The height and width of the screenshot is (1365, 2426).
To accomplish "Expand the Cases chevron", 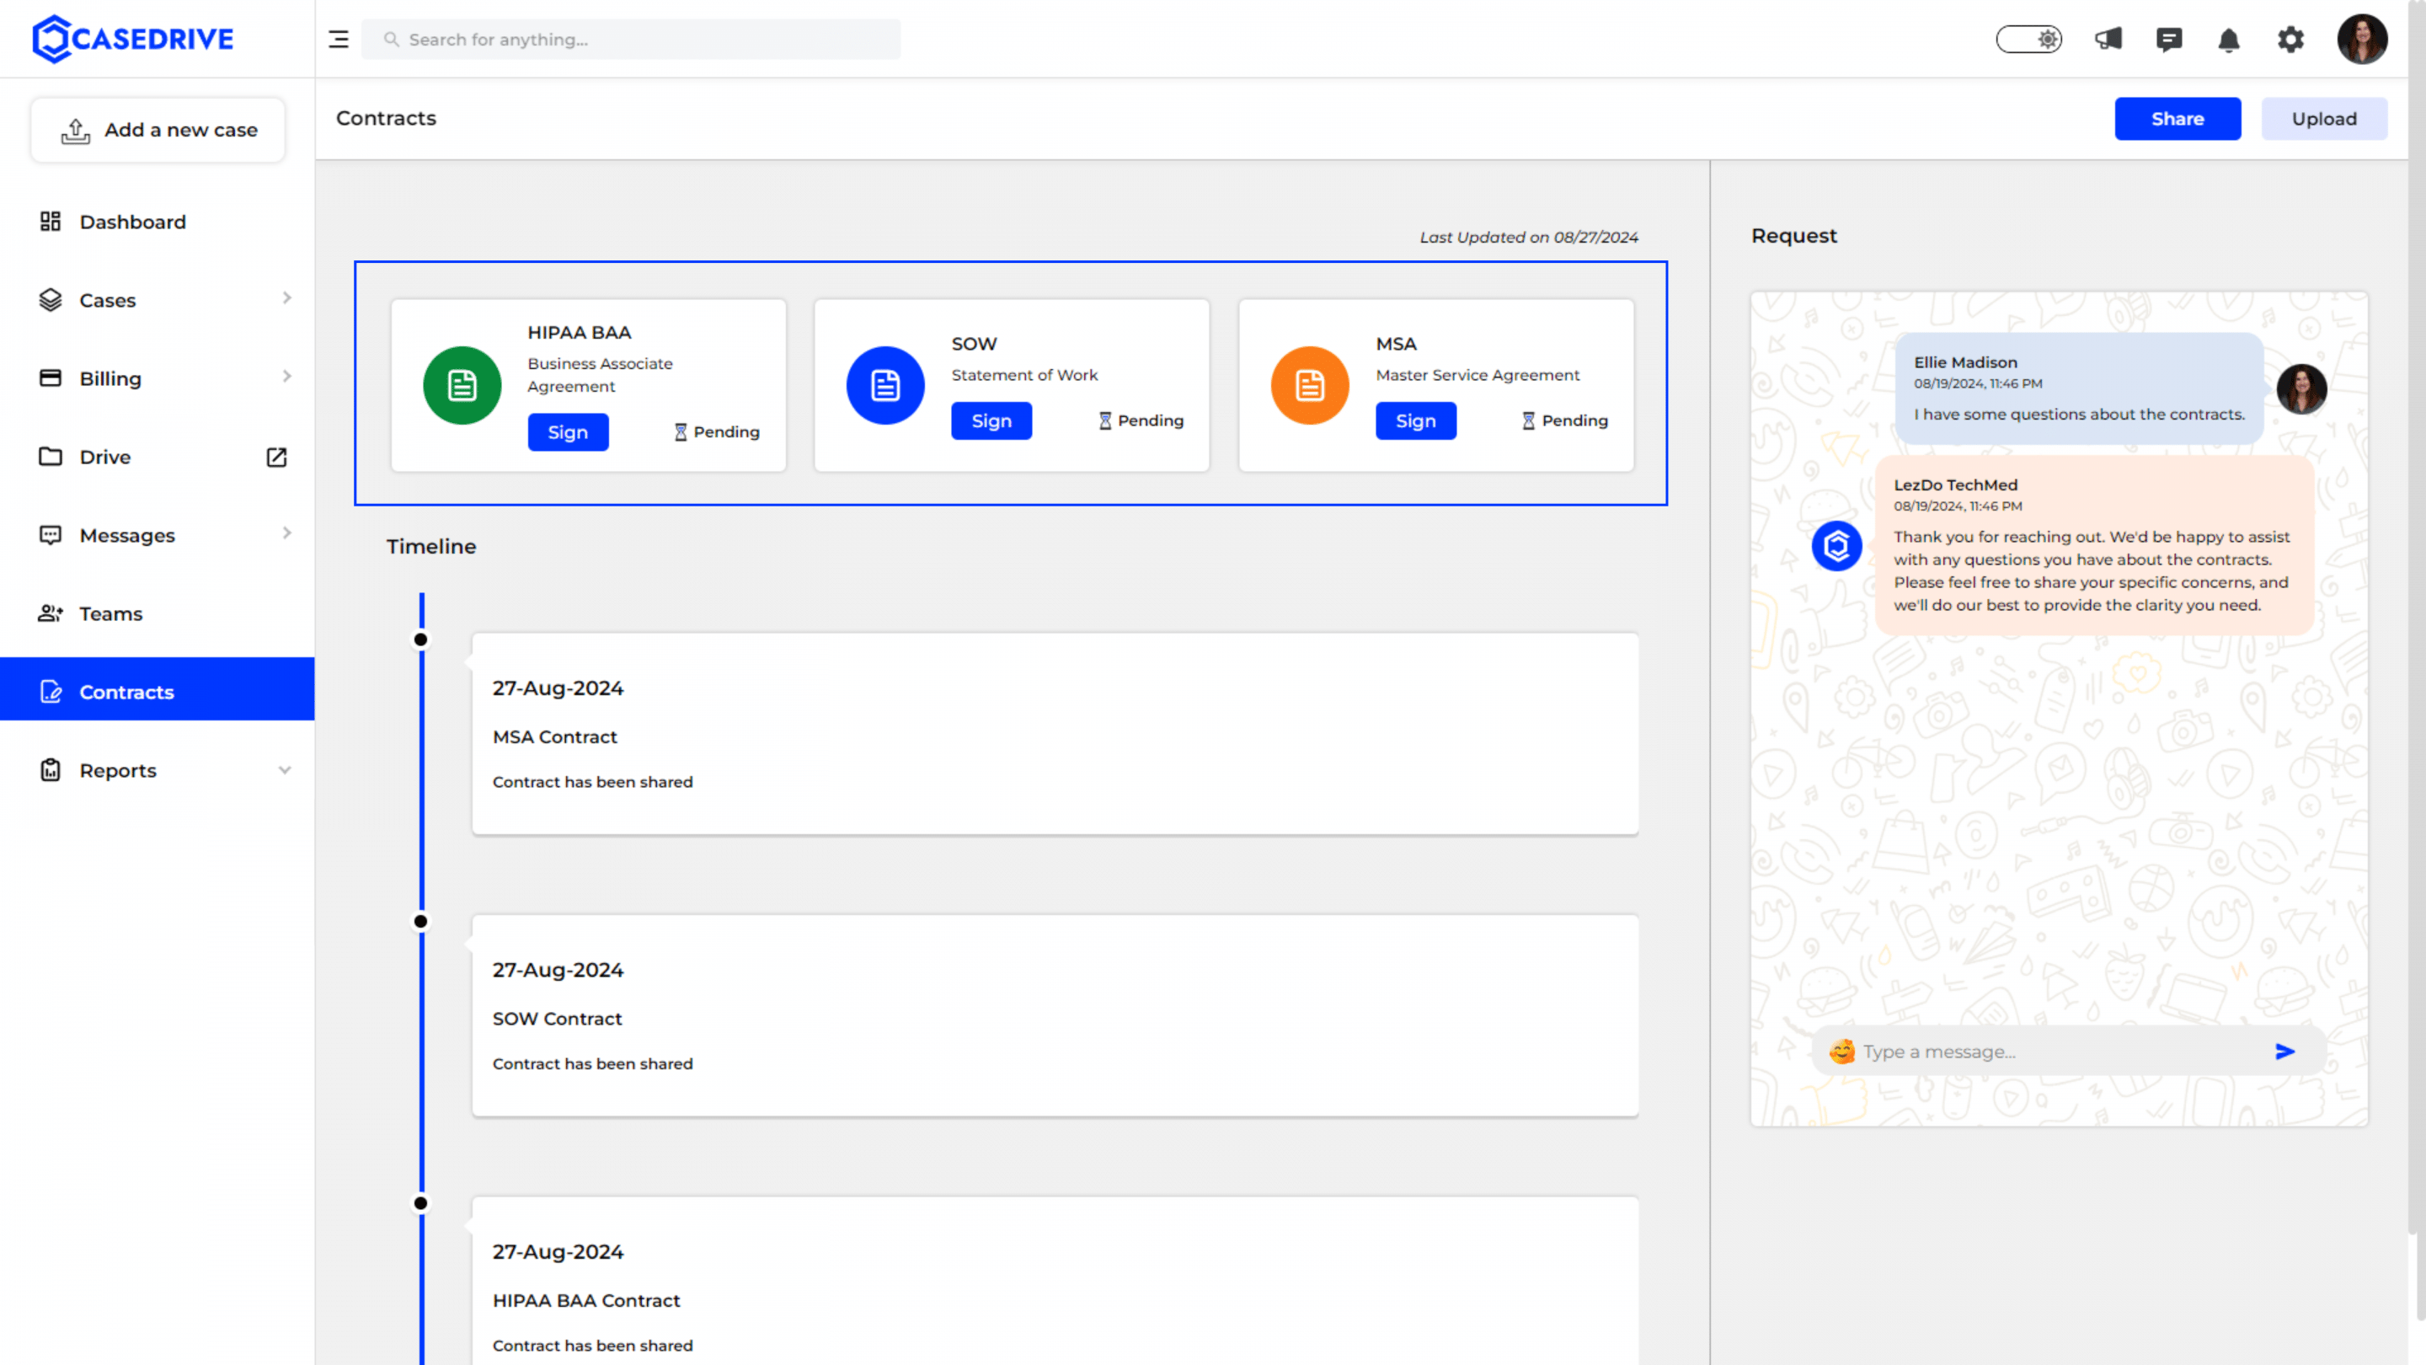I will click(x=286, y=298).
